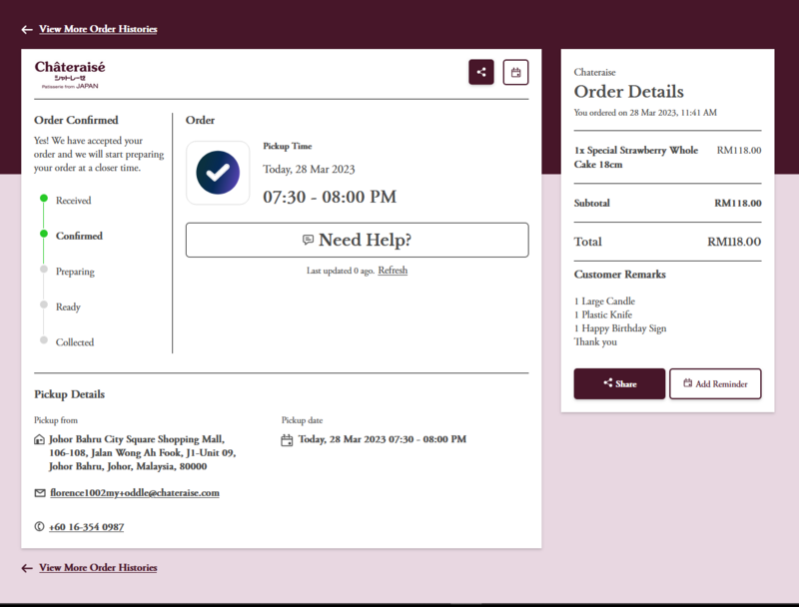Click the Customer Remarks heading

[x=619, y=275]
